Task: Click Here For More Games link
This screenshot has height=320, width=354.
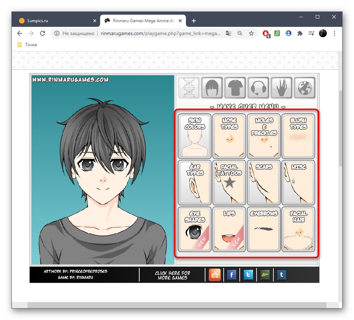Action: point(172,275)
